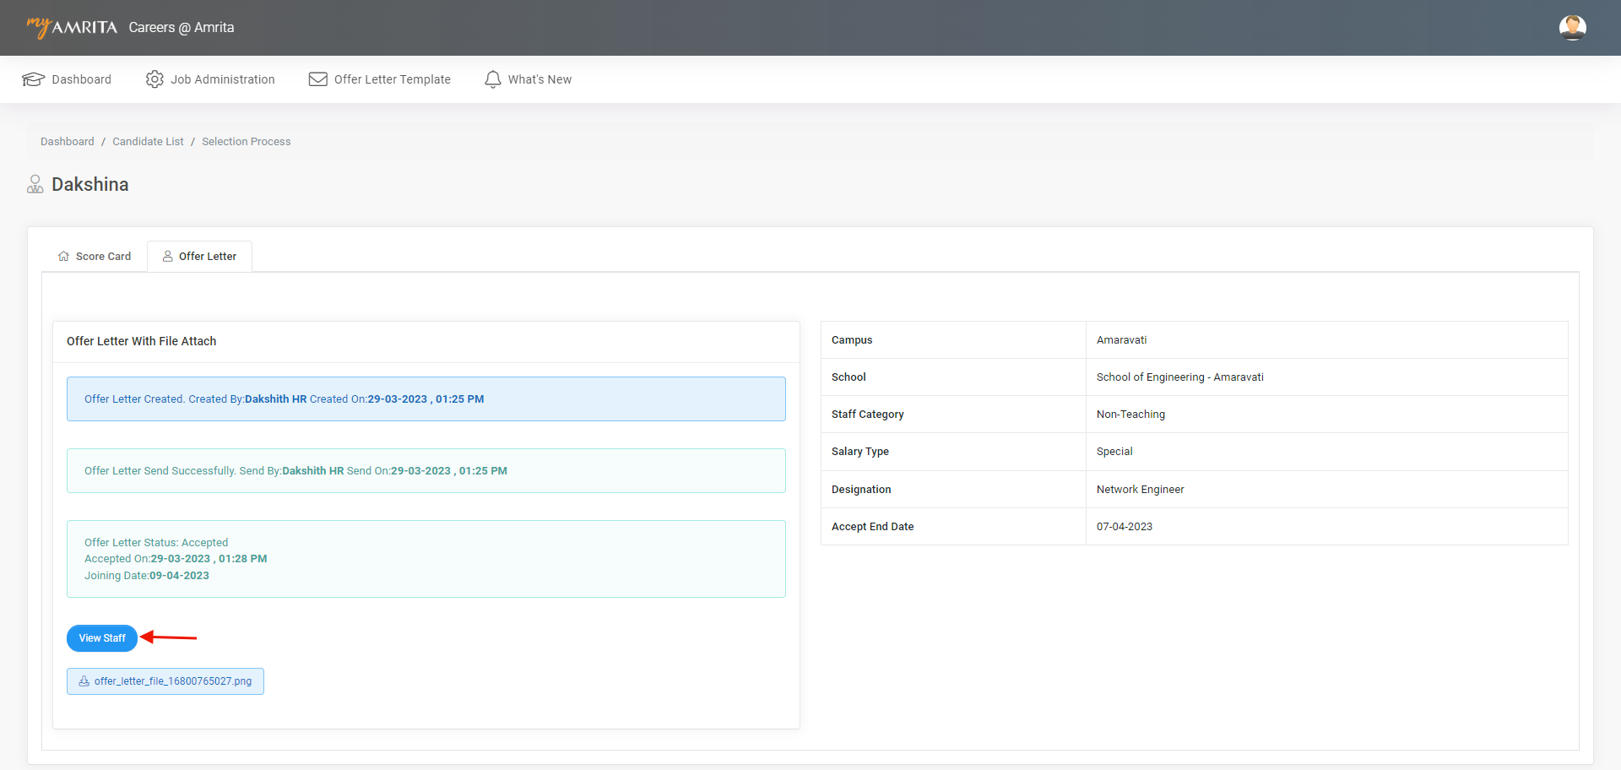Open the What's New menu

click(x=539, y=79)
